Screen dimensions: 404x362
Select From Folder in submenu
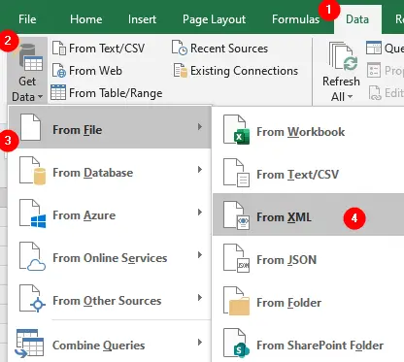(x=309, y=300)
